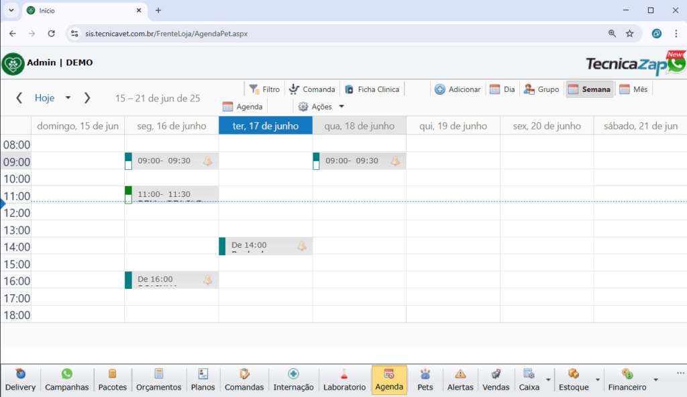Open the Alertas warning module
The width and height of the screenshot is (687, 397).
point(460,380)
